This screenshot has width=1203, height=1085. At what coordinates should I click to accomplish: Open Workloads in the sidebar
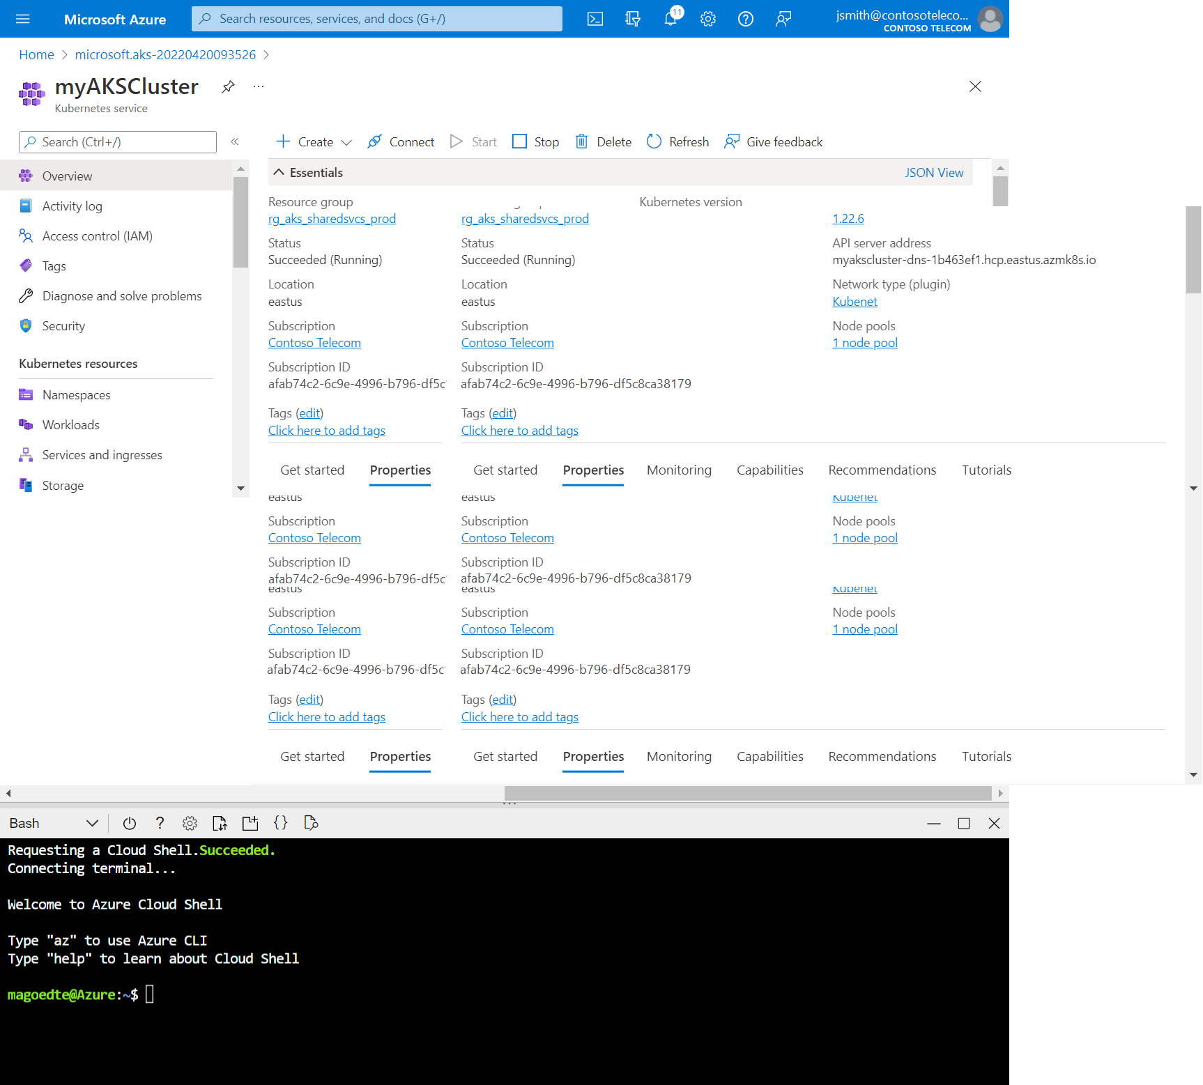click(x=70, y=424)
